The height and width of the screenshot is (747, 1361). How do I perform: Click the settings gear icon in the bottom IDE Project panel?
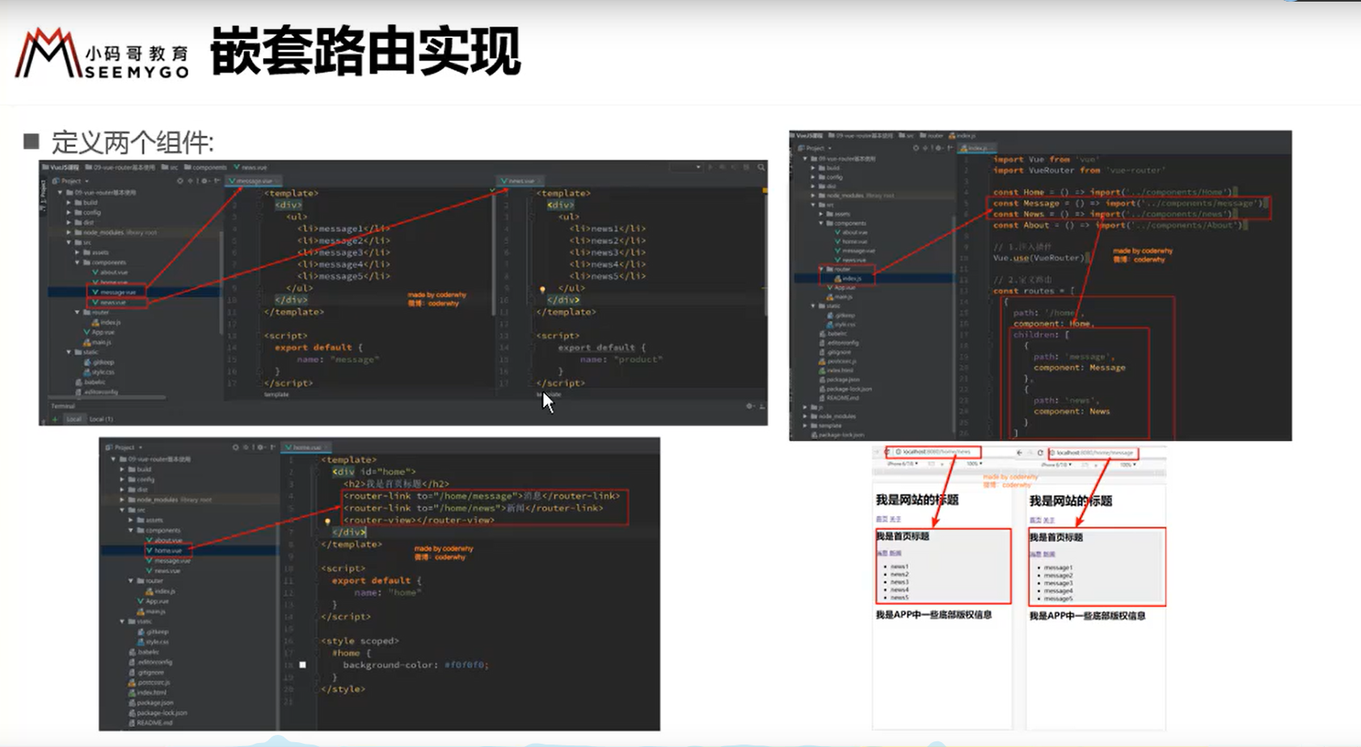point(260,447)
